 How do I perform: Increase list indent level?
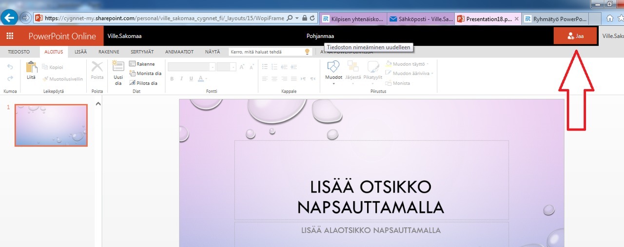pos(295,67)
